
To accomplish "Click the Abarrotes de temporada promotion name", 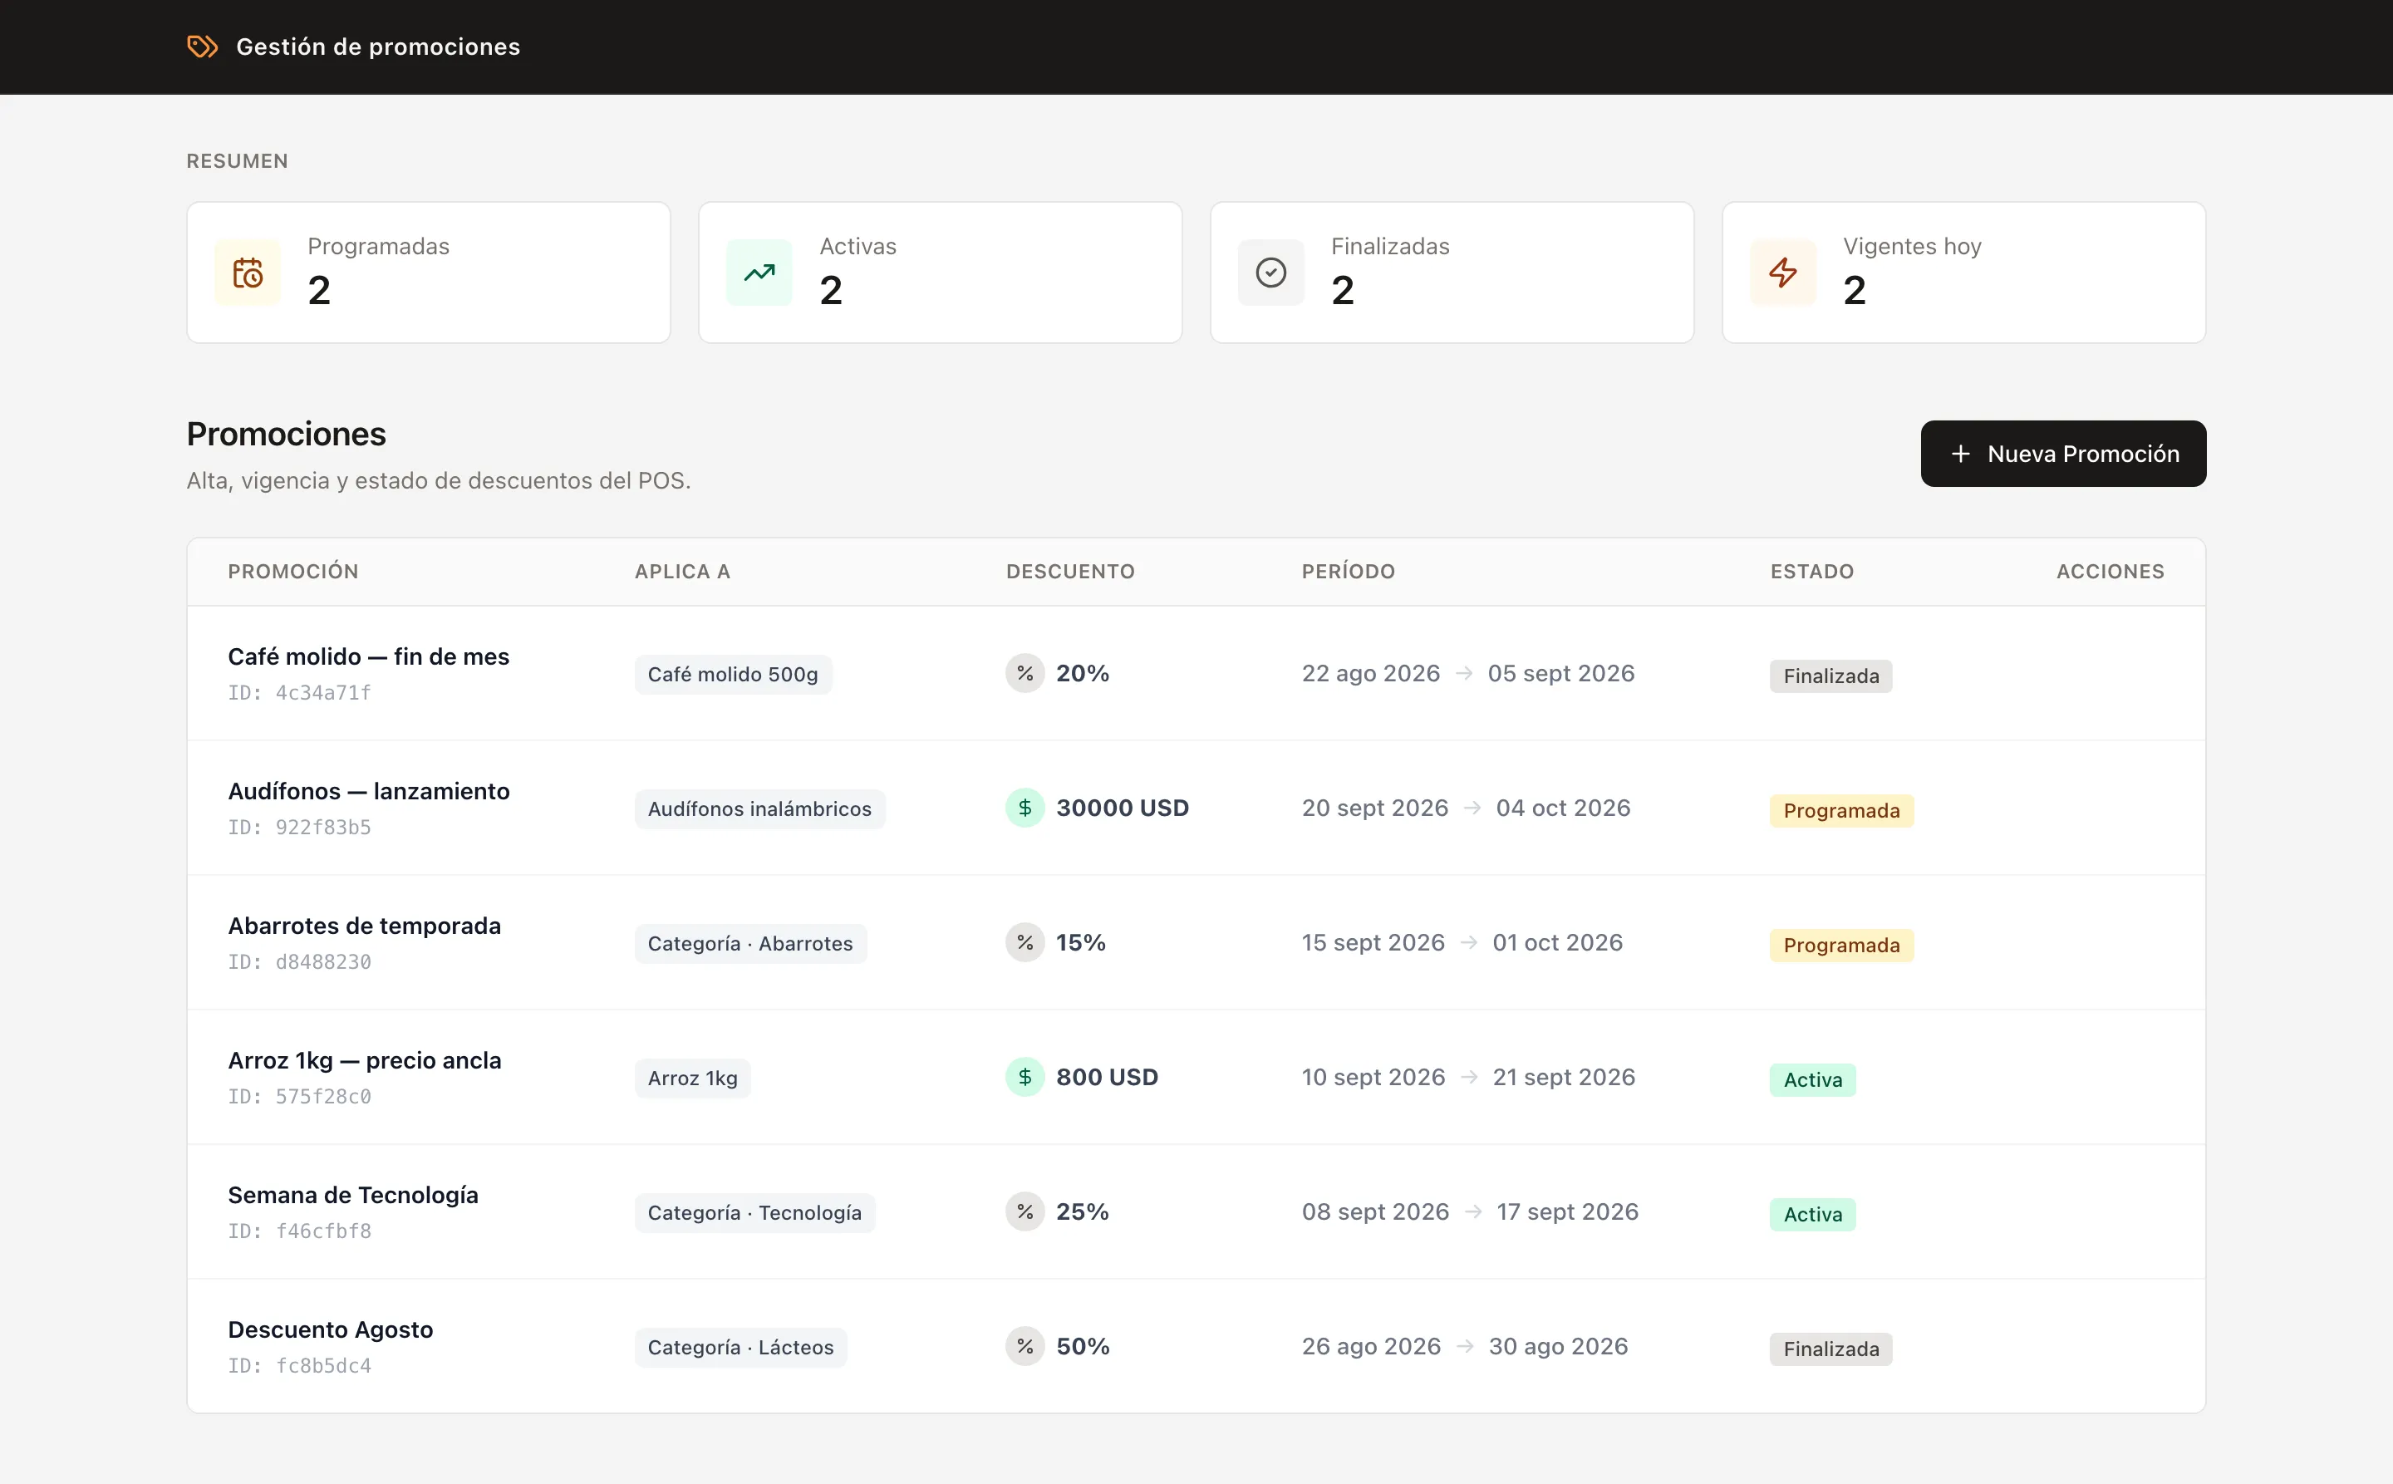I will pos(364,926).
